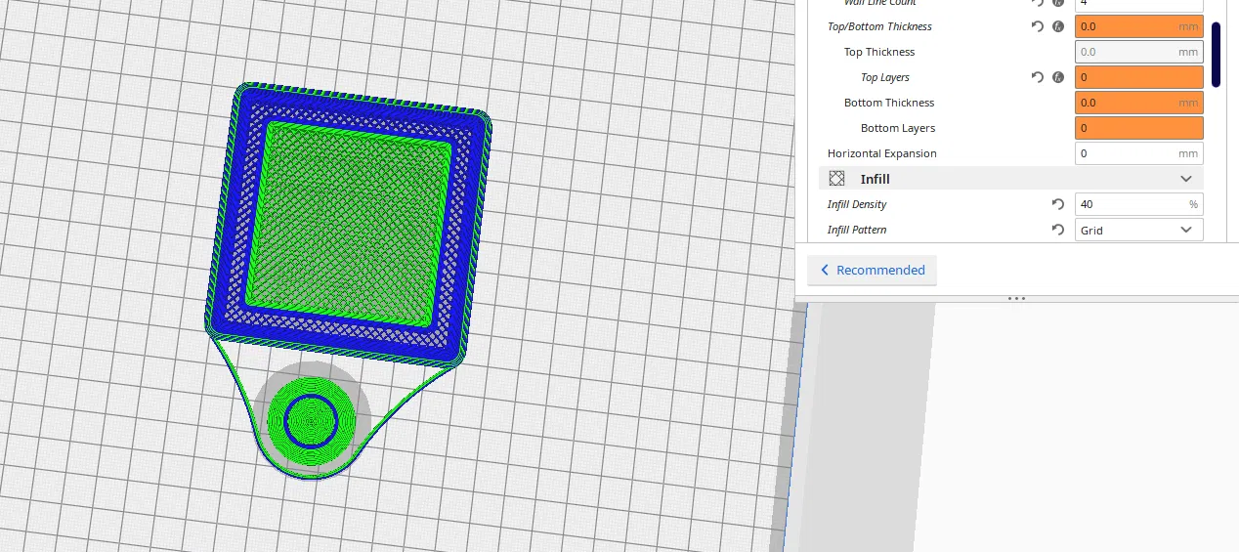Click the Infill category icon
1239x552 pixels.
coord(836,179)
